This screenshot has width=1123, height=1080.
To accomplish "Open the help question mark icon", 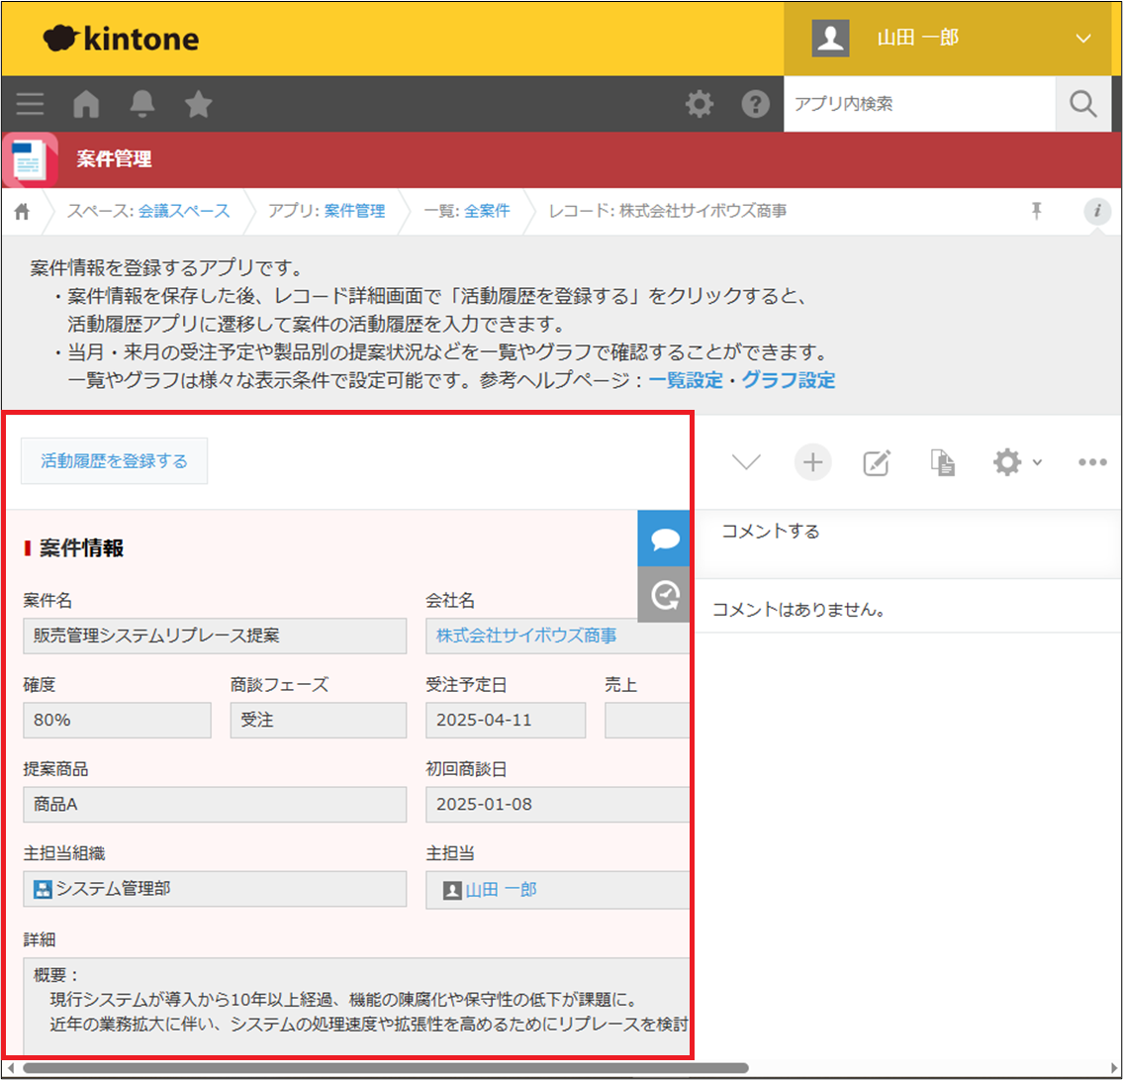I will 756,104.
